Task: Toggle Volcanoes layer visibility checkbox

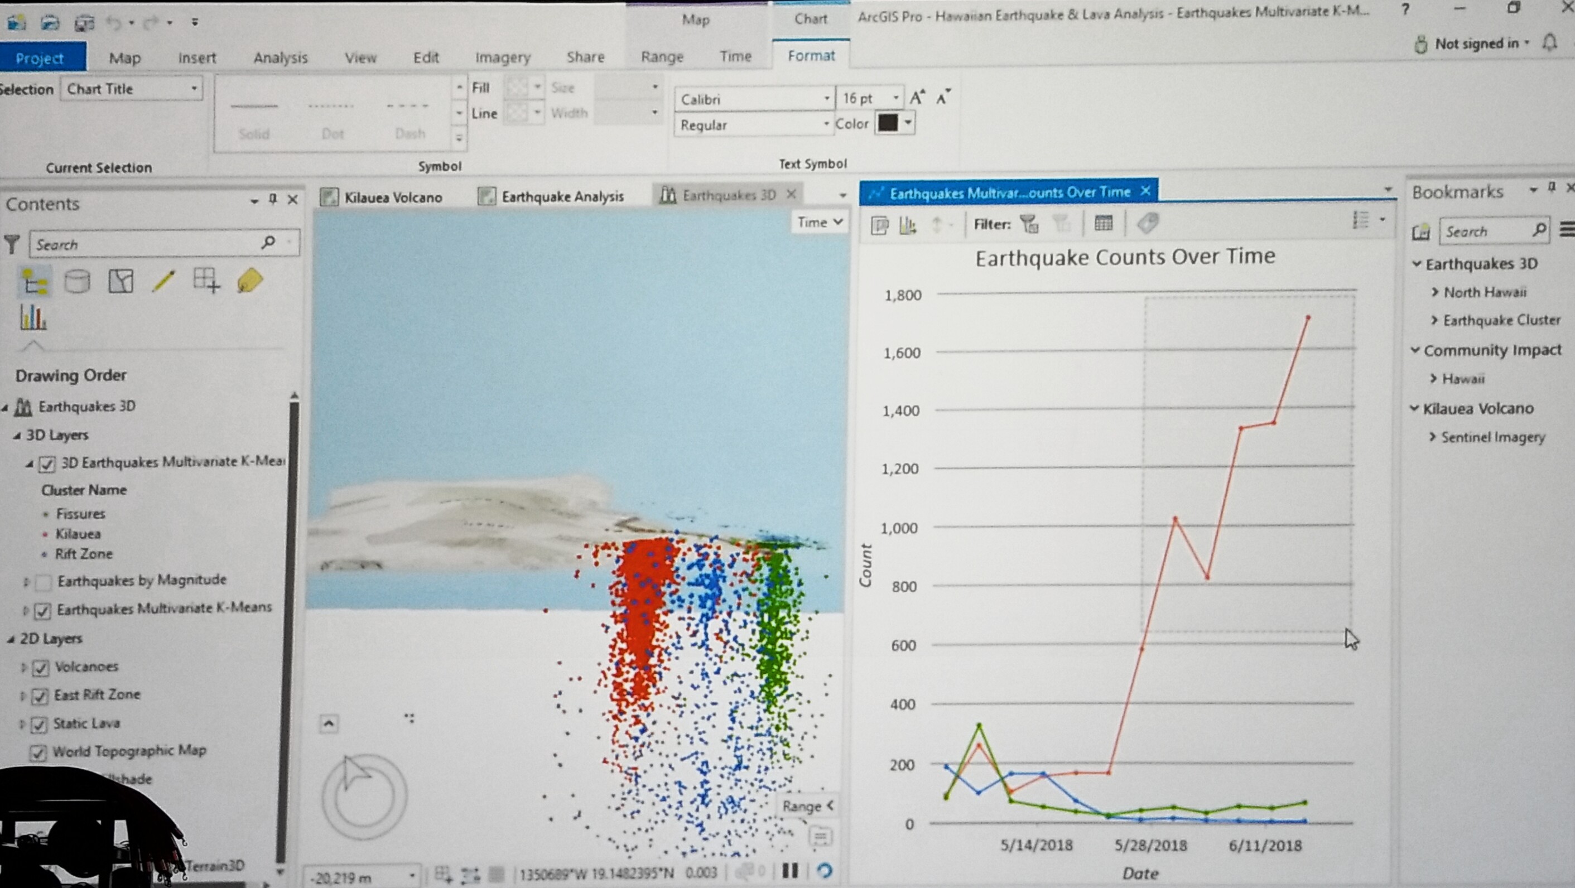Action: click(x=40, y=668)
